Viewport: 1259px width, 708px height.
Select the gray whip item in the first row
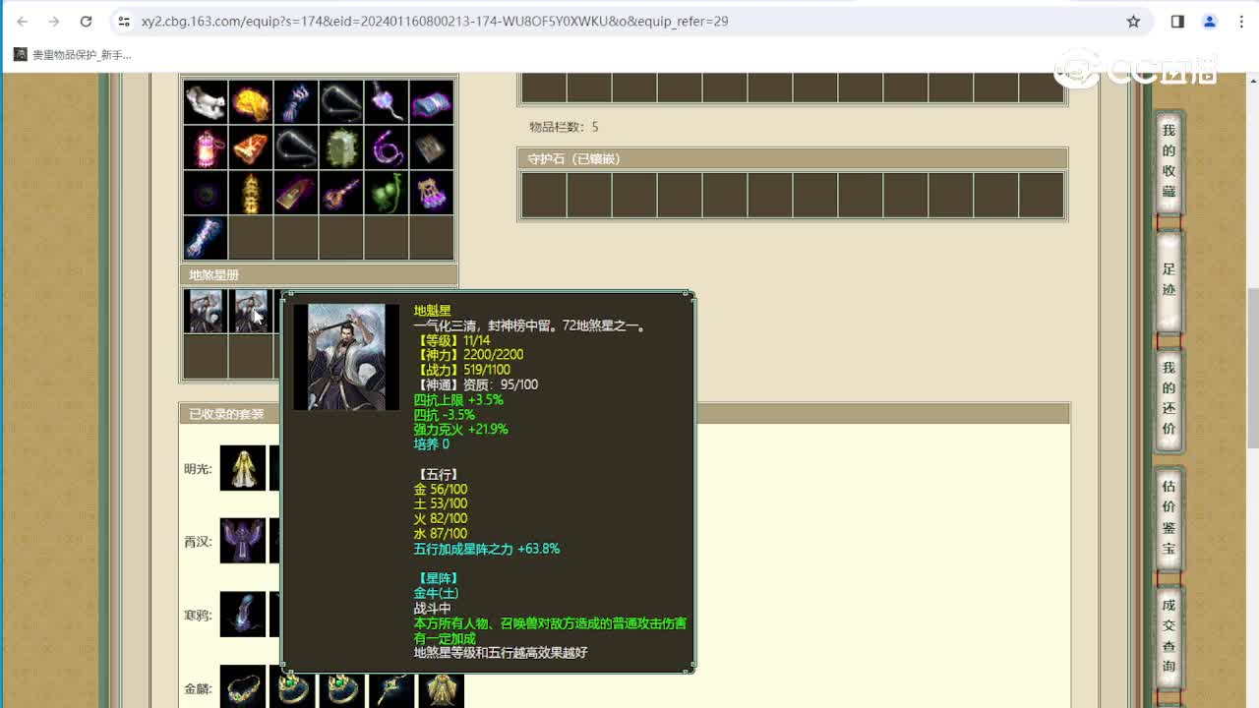tap(341, 101)
